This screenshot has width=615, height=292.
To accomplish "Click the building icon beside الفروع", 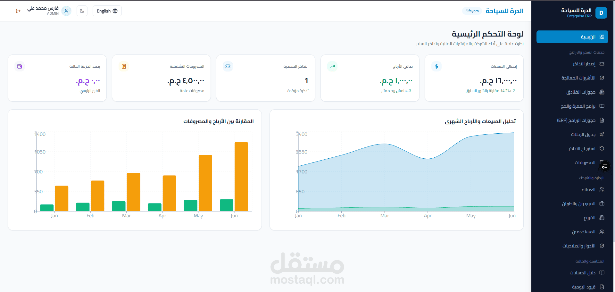I will (x=602, y=218).
